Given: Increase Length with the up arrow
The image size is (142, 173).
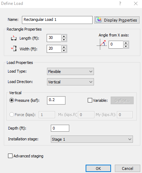Looking at the screenshot, I should coord(64,36).
